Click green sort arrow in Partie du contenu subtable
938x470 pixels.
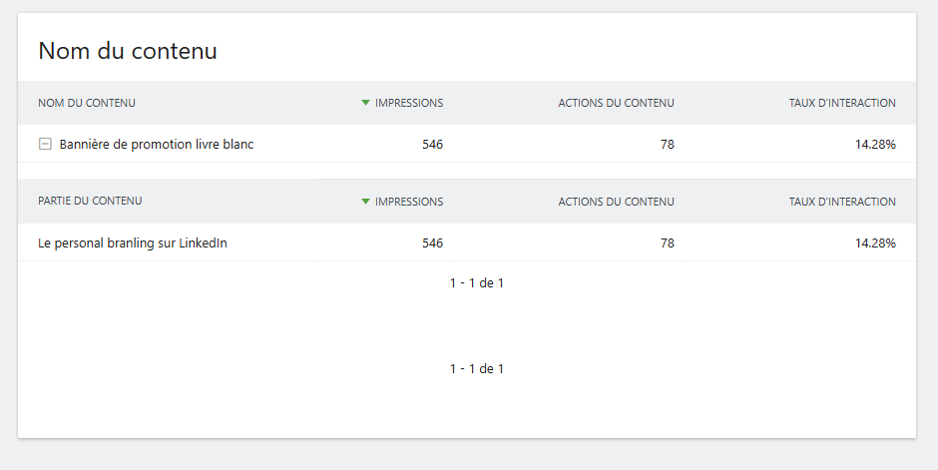tap(366, 202)
